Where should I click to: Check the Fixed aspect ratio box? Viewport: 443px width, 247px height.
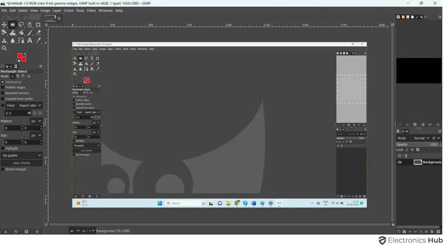coord(3,105)
